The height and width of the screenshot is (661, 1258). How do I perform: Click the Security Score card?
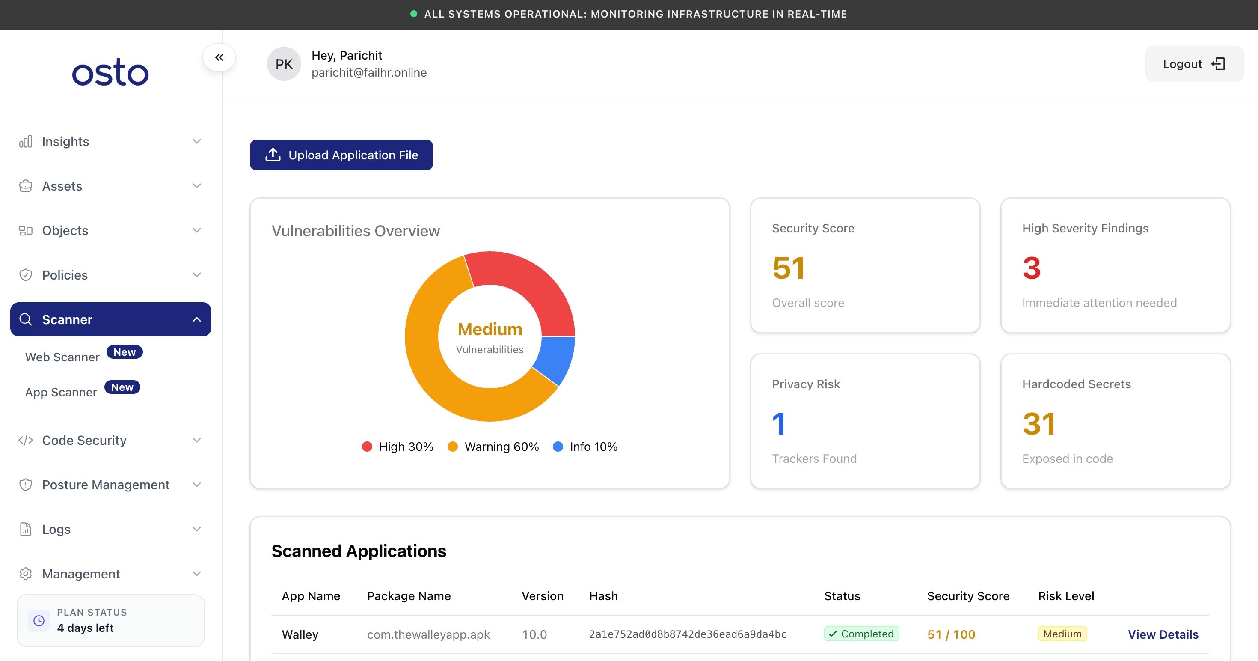(865, 265)
